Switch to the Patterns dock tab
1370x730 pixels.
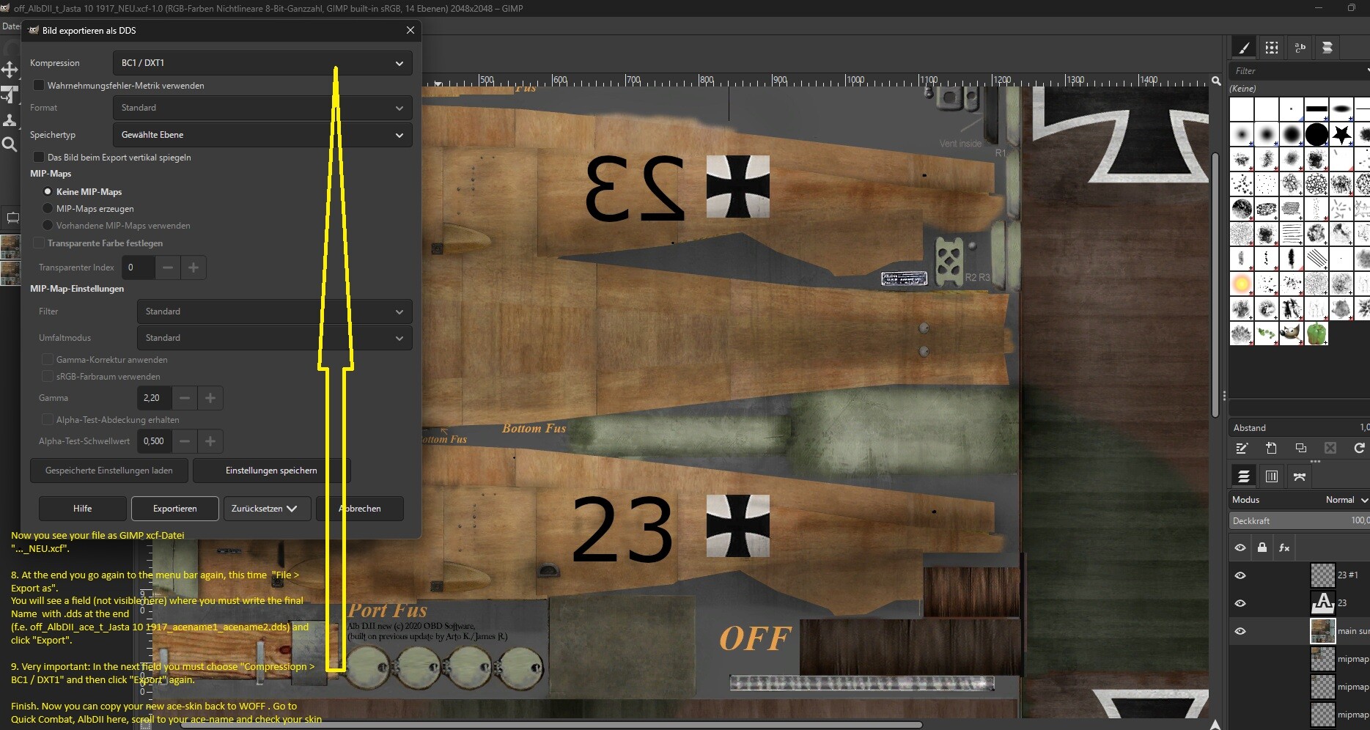[1272, 48]
